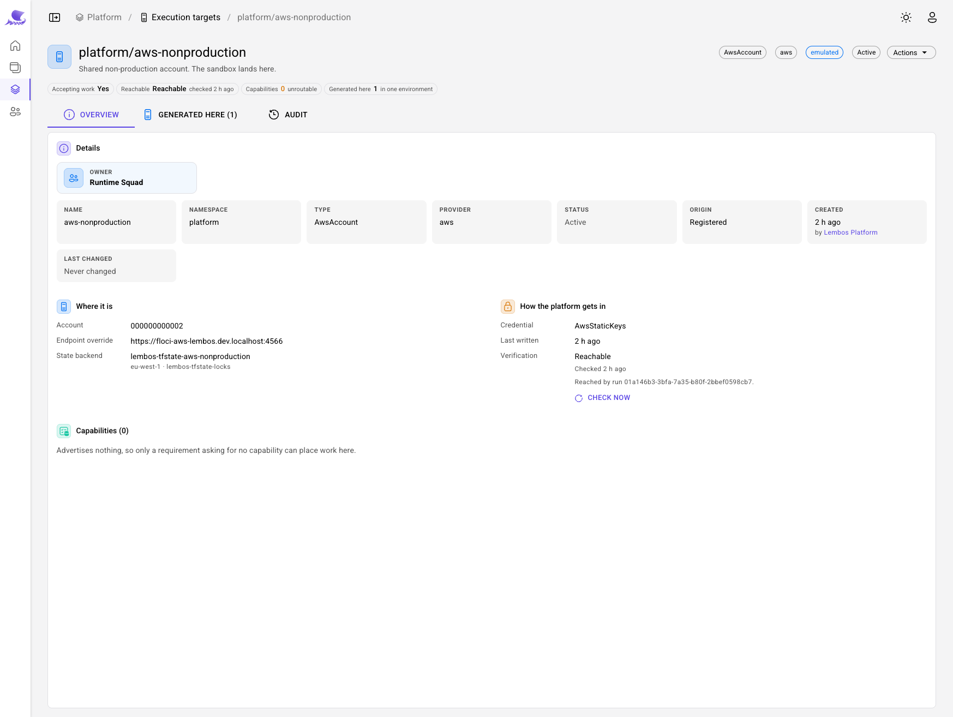
Task: Click the Details info icon
Action: (x=64, y=148)
